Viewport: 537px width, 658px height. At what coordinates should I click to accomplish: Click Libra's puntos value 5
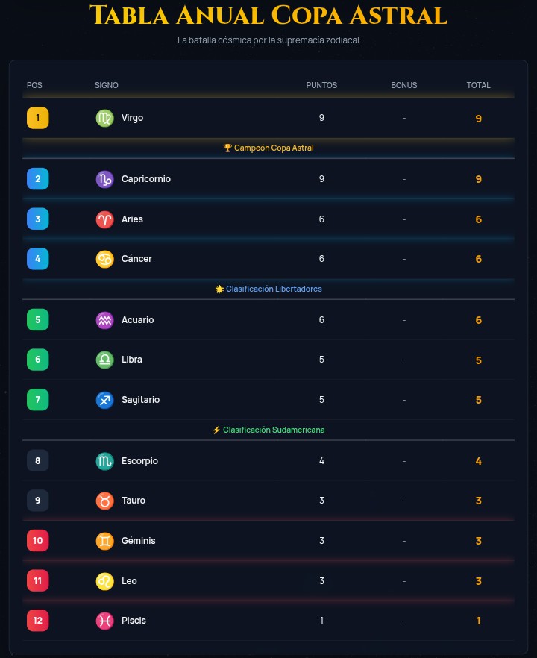click(x=321, y=360)
